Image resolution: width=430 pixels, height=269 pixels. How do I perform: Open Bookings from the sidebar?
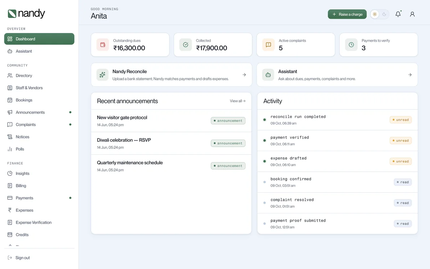tap(39, 100)
